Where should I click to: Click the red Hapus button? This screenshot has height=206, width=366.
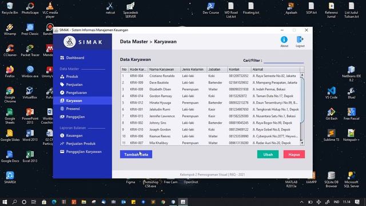294,154
